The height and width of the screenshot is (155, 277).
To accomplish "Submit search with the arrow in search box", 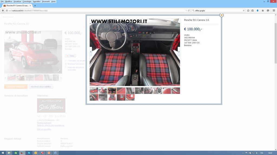I will coord(243,10).
